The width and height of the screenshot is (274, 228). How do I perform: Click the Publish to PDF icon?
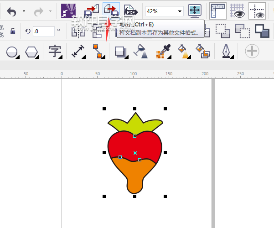[131, 10]
